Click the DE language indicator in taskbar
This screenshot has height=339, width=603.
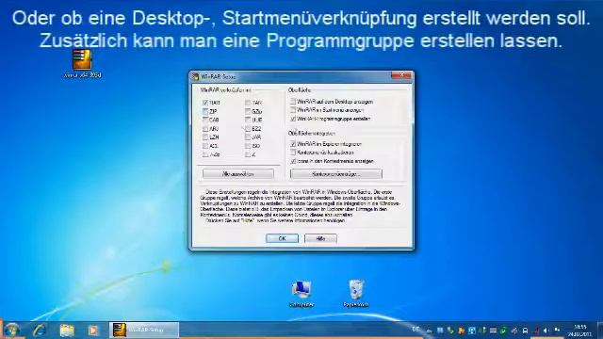pos(416,330)
